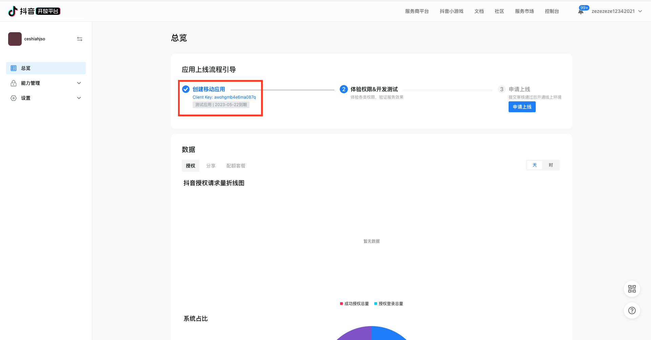
Task: Click the Client Key awohgmb4e6ma087q text
Action: [224, 97]
